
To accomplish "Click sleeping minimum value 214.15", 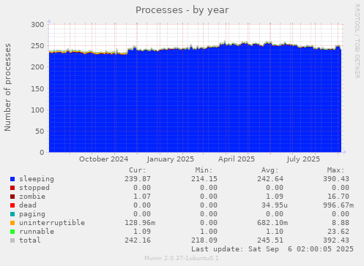I will [204, 179].
